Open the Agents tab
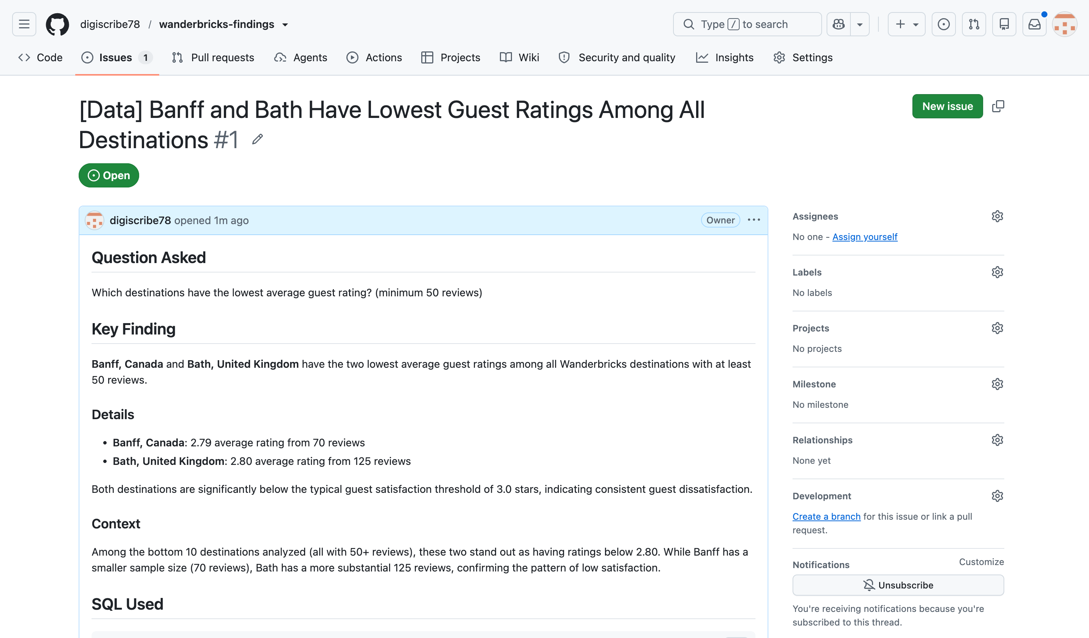 301,57
